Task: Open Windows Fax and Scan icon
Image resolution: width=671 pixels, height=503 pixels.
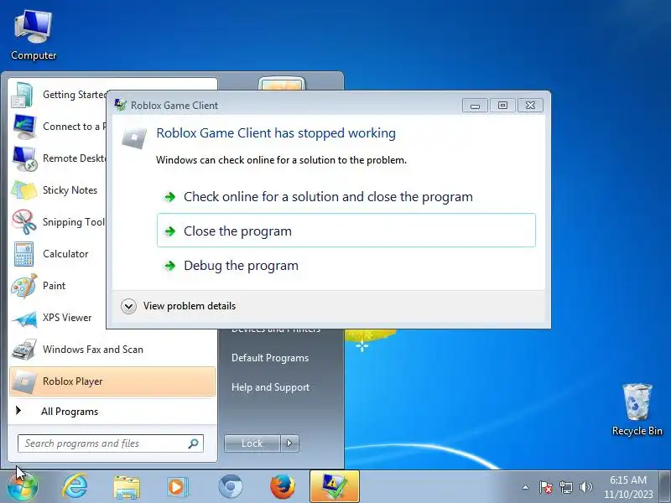Action: 24,350
